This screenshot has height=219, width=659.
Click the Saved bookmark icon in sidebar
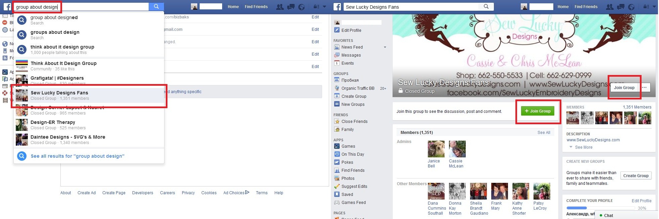click(x=337, y=195)
